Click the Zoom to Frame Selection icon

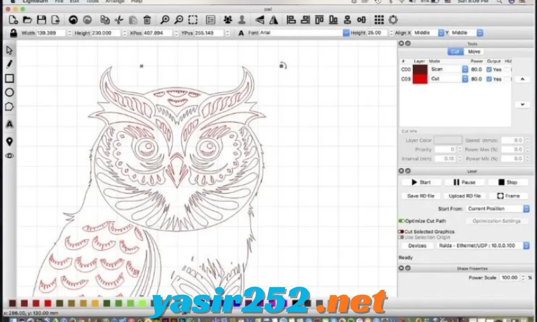pos(193,20)
